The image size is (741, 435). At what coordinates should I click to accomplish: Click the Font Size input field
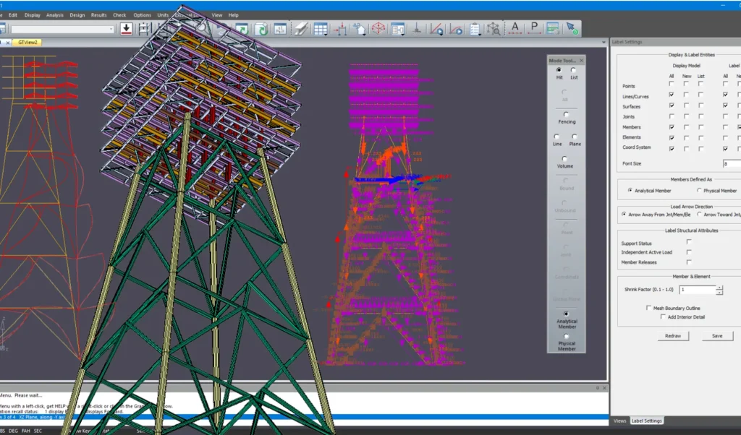(x=730, y=163)
